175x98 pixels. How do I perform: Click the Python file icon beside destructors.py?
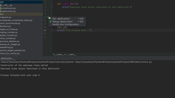click(x=1, y=11)
